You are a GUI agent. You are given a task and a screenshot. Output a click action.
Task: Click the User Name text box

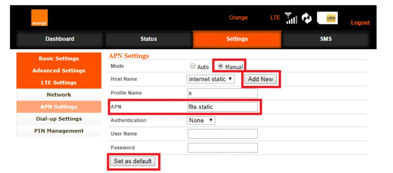(x=223, y=134)
